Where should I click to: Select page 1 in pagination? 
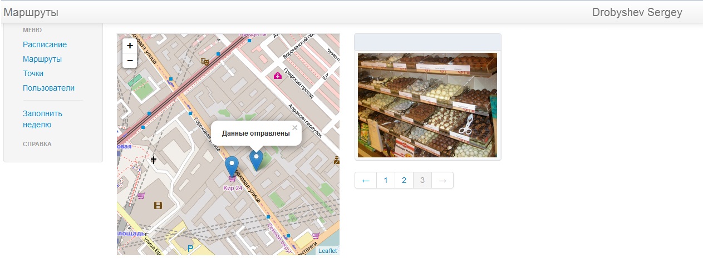point(386,180)
